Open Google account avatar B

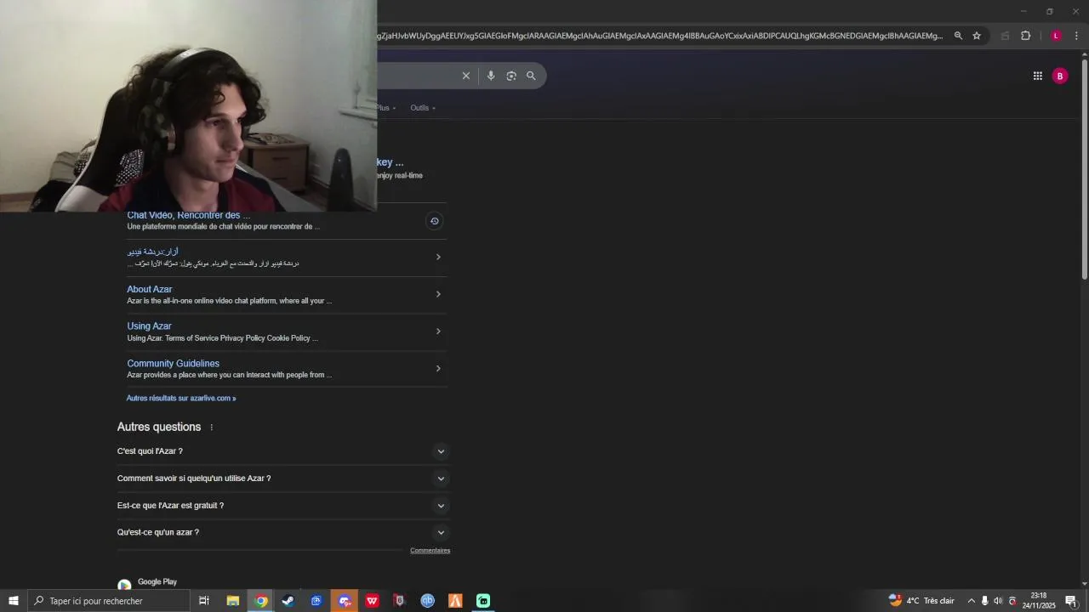click(x=1060, y=76)
